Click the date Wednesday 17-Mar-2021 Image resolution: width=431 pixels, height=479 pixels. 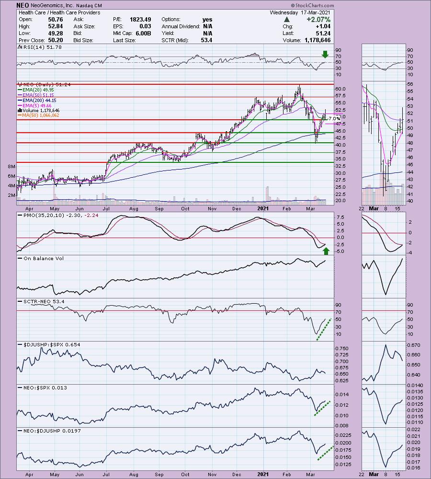pos(300,12)
